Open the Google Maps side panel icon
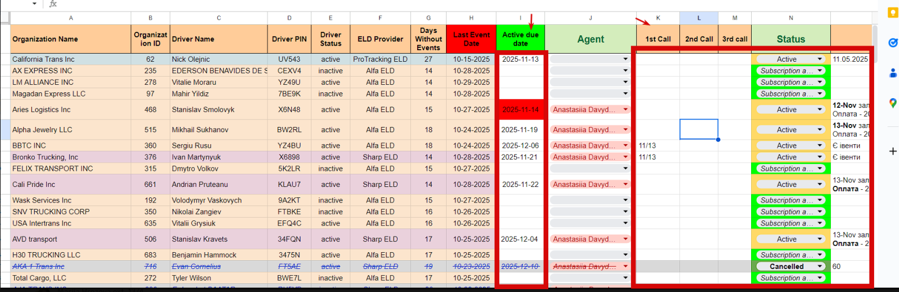 pyautogui.click(x=892, y=103)
